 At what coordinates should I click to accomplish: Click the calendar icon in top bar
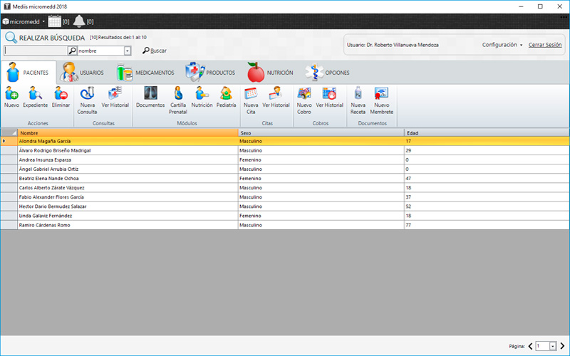point(55,21)
